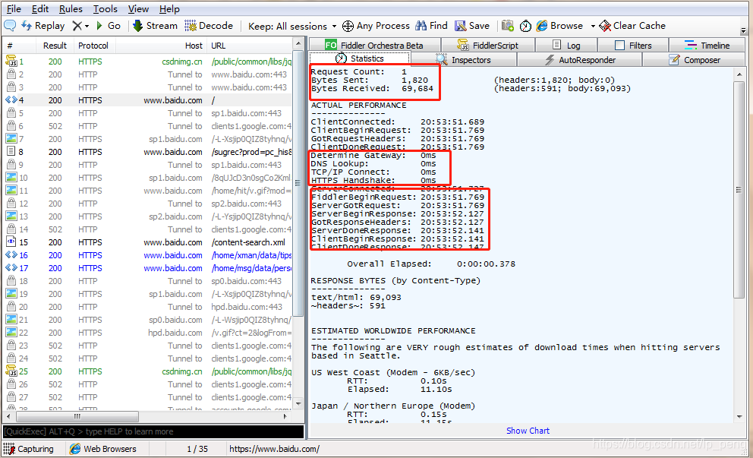Click the Web Browsers process filter
This screenshot has width=753, height=458.
pos(103,449)
